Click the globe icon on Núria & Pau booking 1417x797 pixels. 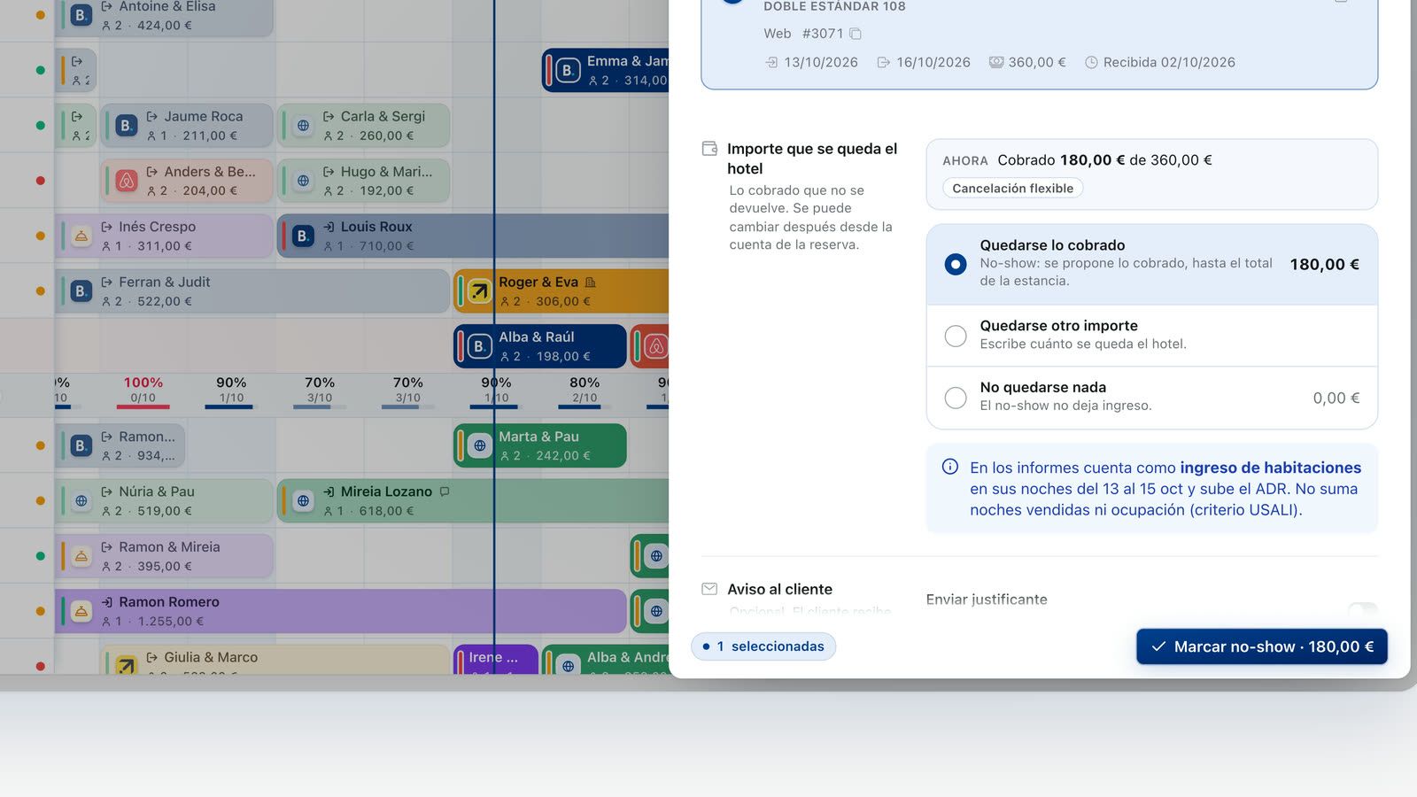point(81,501)
